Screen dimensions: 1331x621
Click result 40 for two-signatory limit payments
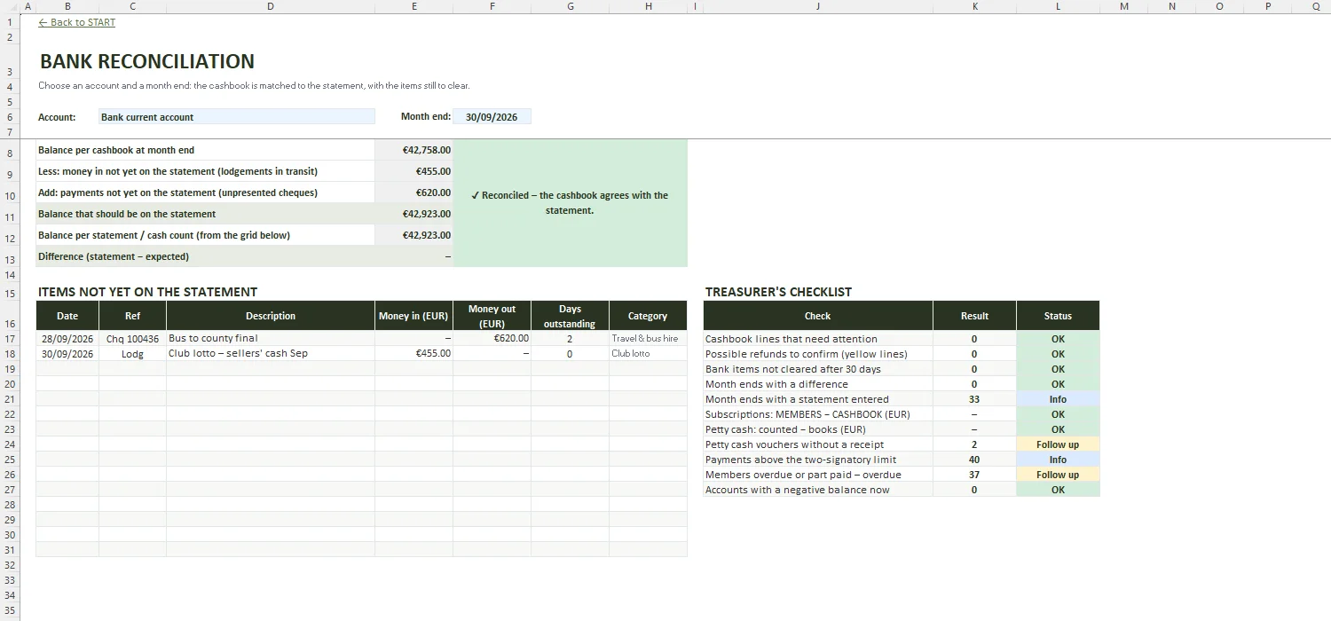[x=974, y=460]
